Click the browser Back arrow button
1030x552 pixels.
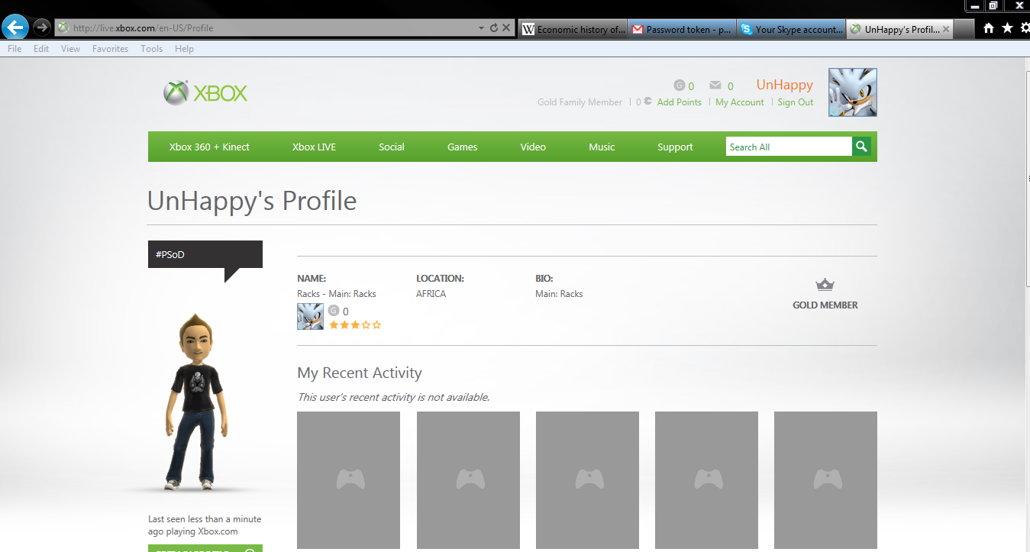point(15,28)
